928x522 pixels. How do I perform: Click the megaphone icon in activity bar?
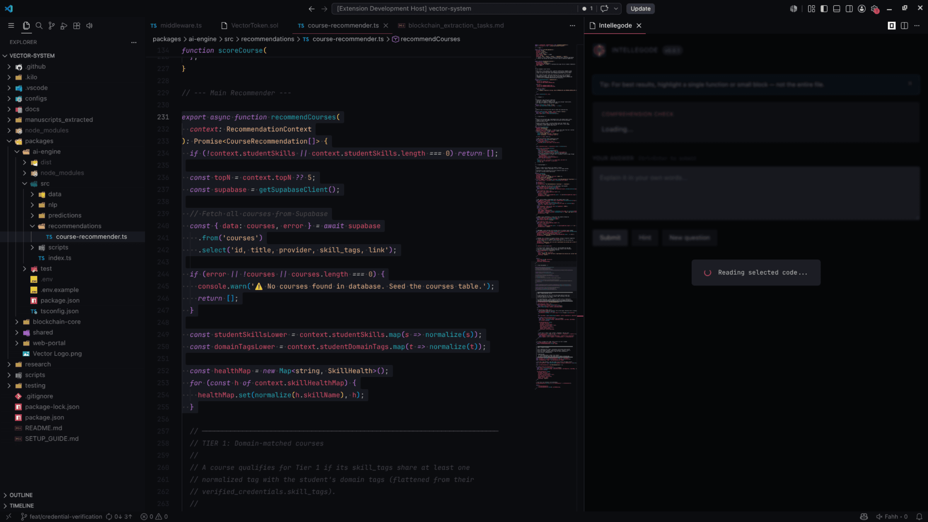[x=89, y=26]
